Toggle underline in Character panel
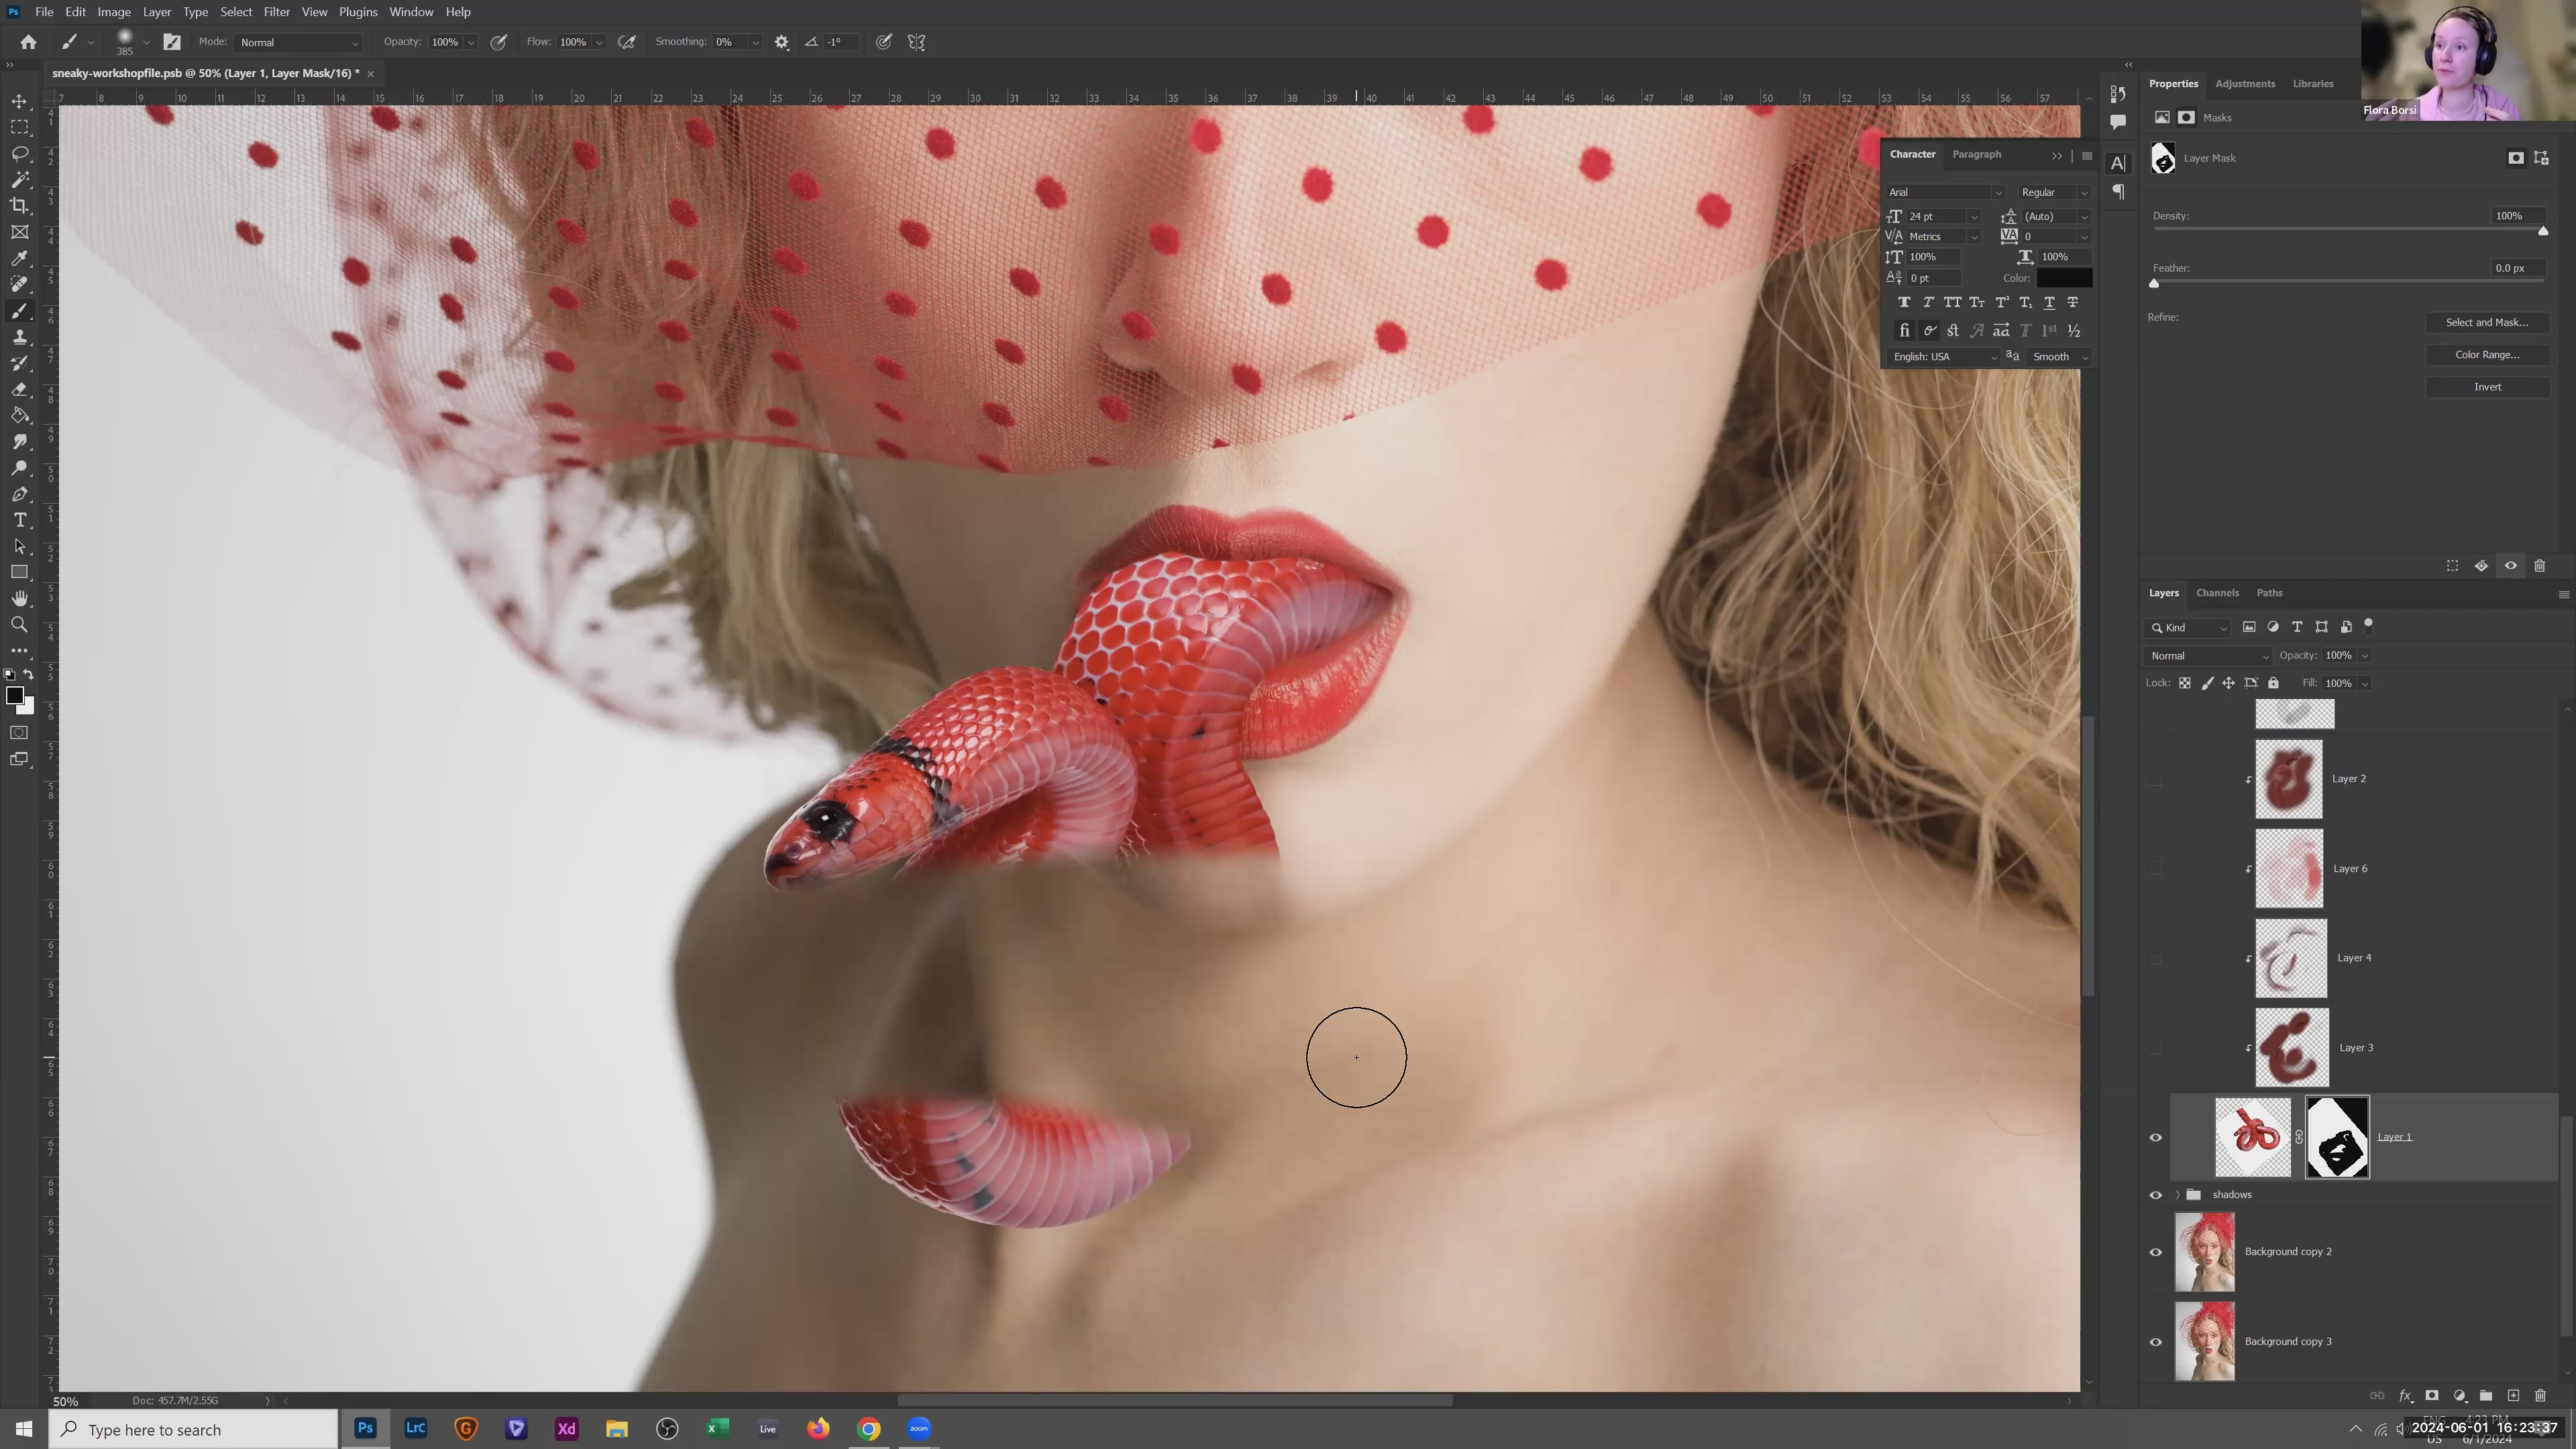Viewport: 2576px width, 1449px height. [2049, 303]
